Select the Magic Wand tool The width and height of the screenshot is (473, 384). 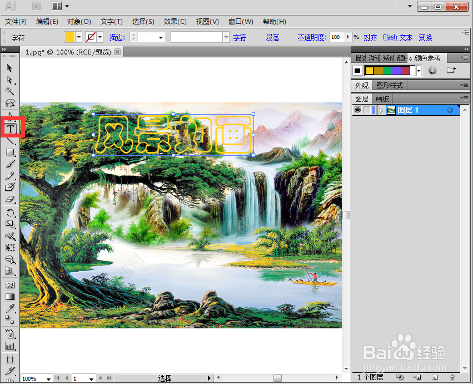9,91
